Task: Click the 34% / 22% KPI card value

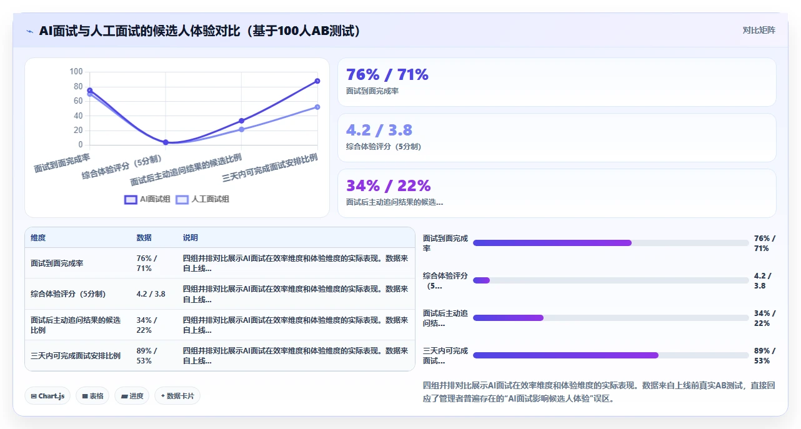Action: [389, 185]
